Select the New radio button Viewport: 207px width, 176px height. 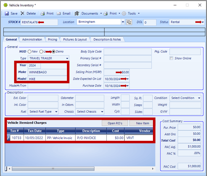point(30,52)
